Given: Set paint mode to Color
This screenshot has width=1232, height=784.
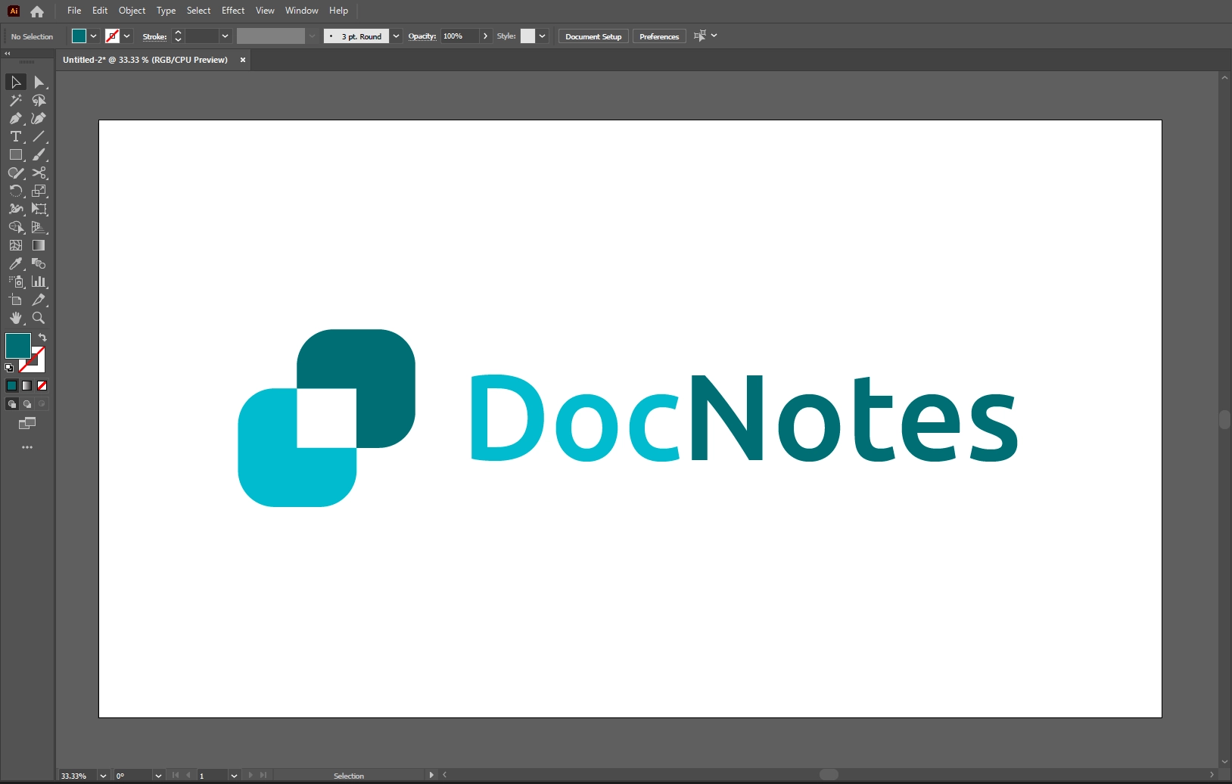Looking at the screenshot, I should click(x=12, y=385).
